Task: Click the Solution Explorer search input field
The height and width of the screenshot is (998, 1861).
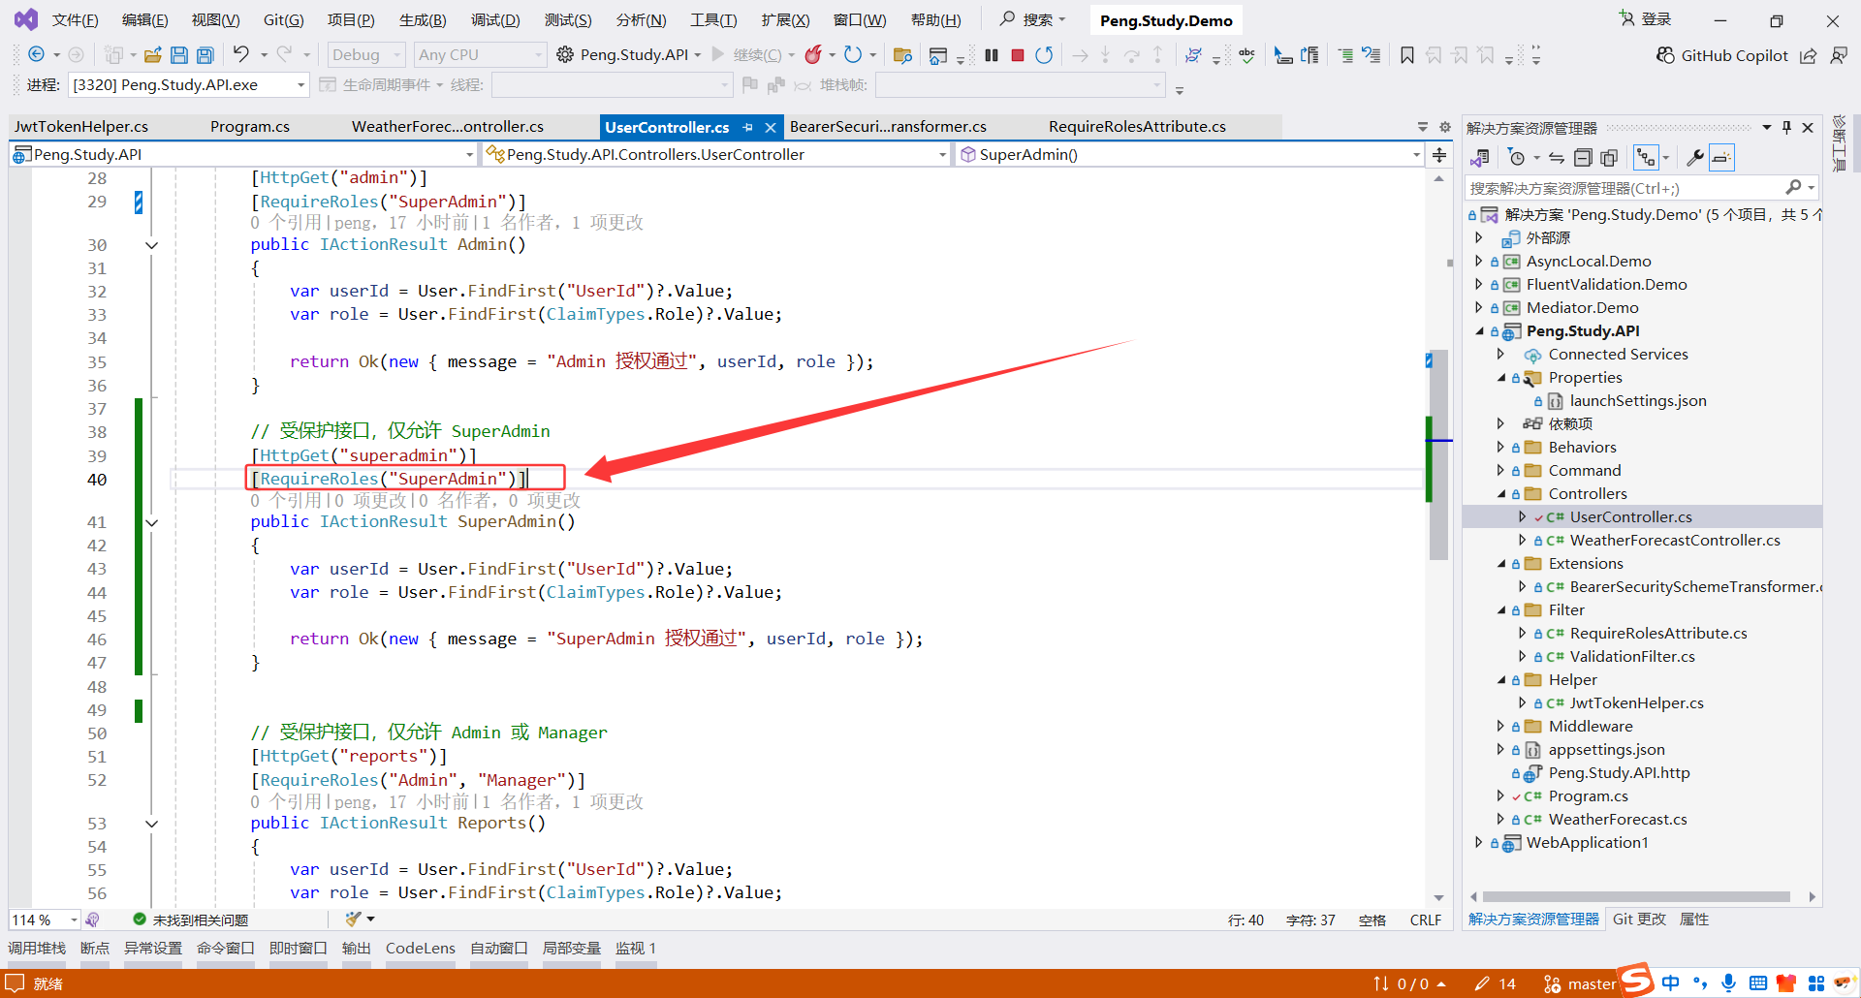Action: coord(1640,188)
